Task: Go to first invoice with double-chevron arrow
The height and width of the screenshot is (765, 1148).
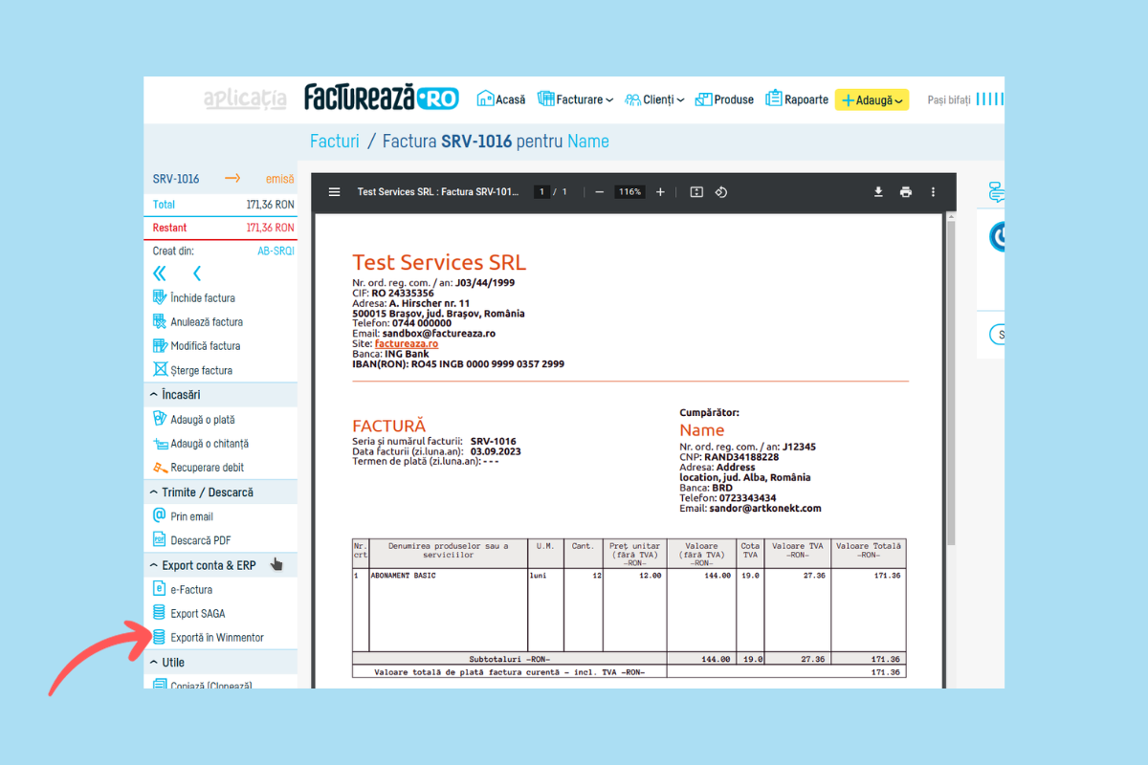Action: (160, 273)
